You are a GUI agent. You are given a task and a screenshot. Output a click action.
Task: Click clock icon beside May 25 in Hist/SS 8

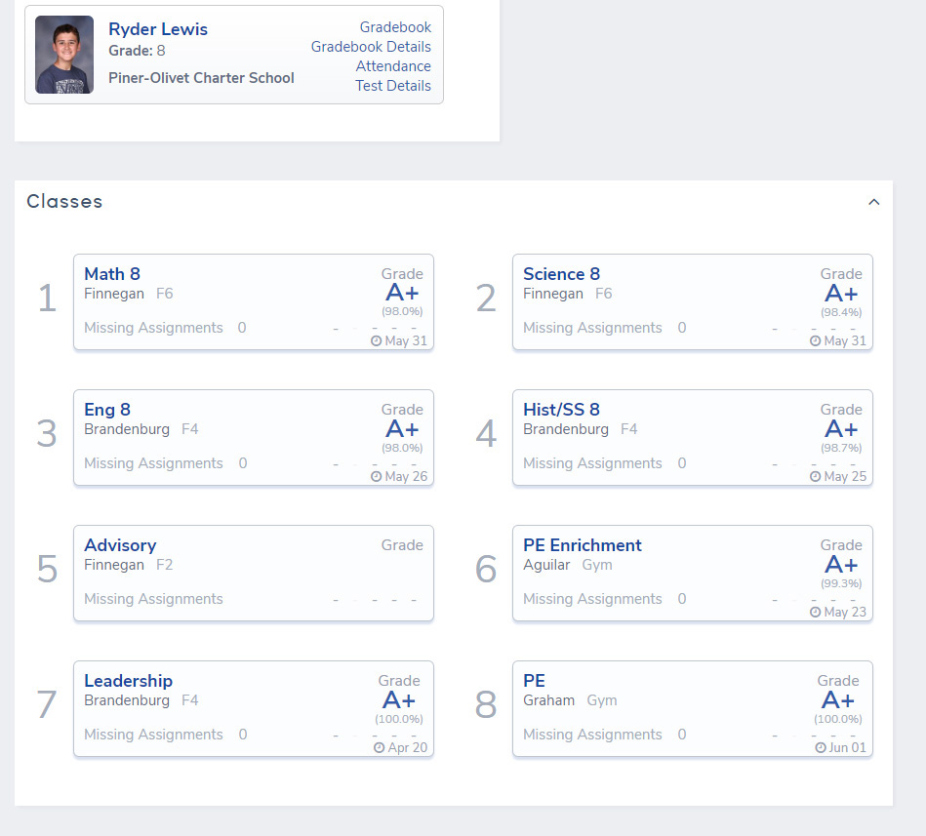point(816,477)
